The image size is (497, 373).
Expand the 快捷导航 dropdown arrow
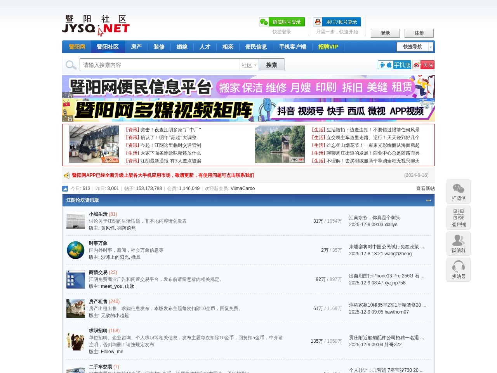(430, 47)
